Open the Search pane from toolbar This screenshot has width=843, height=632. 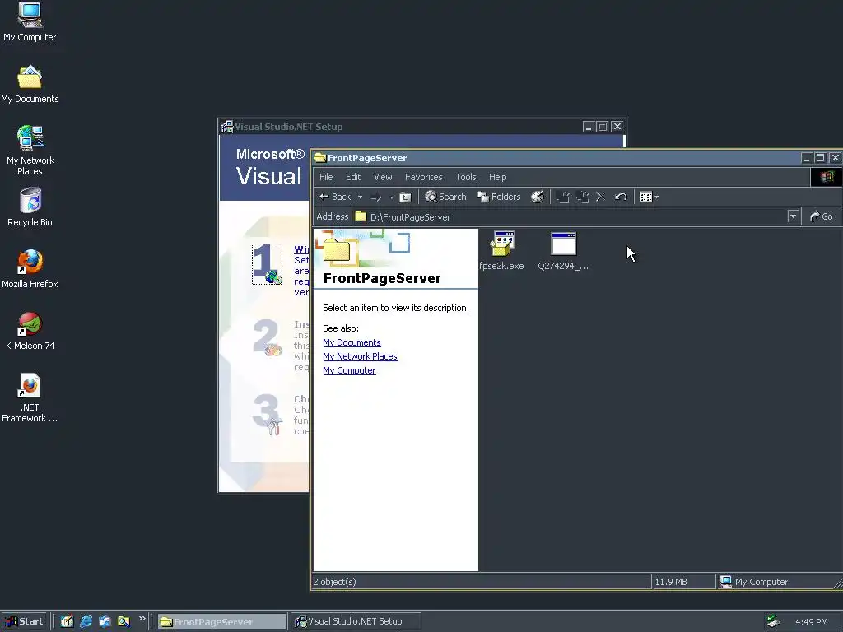[445, 197]
